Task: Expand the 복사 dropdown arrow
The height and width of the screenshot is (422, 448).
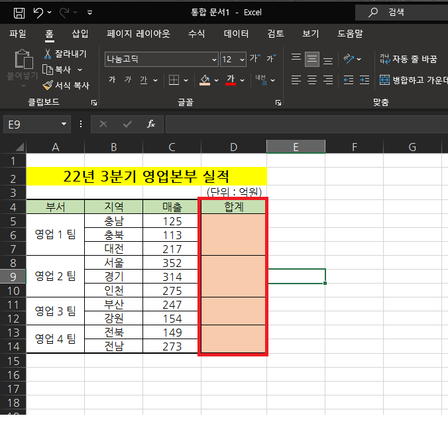Action: (x=80, y=70)
